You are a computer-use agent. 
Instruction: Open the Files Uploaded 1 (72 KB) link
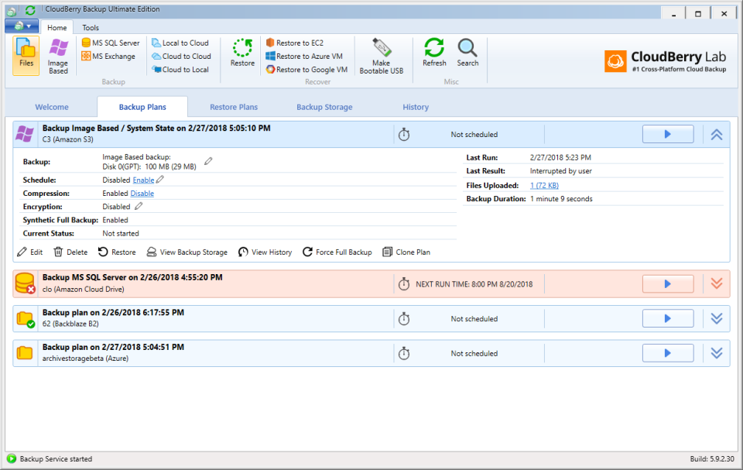[x=544, y=185]
